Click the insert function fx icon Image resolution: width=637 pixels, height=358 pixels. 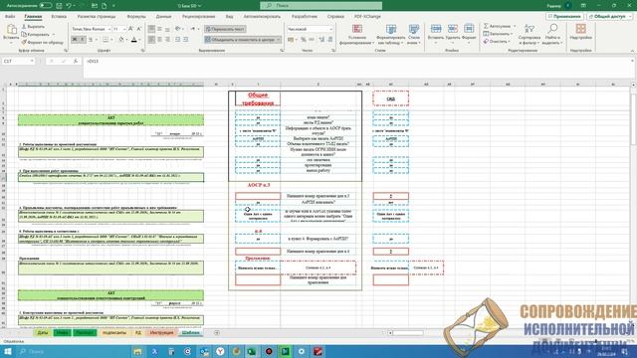coord(76,61)
